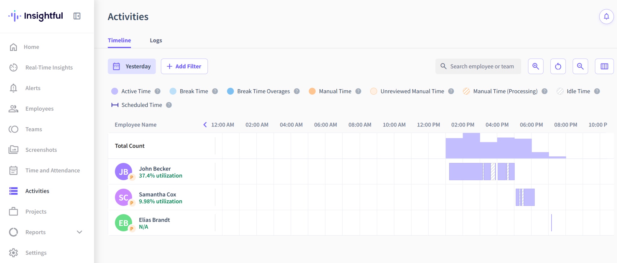Click the Real-Time Insights gauge icon

point(13,67)
